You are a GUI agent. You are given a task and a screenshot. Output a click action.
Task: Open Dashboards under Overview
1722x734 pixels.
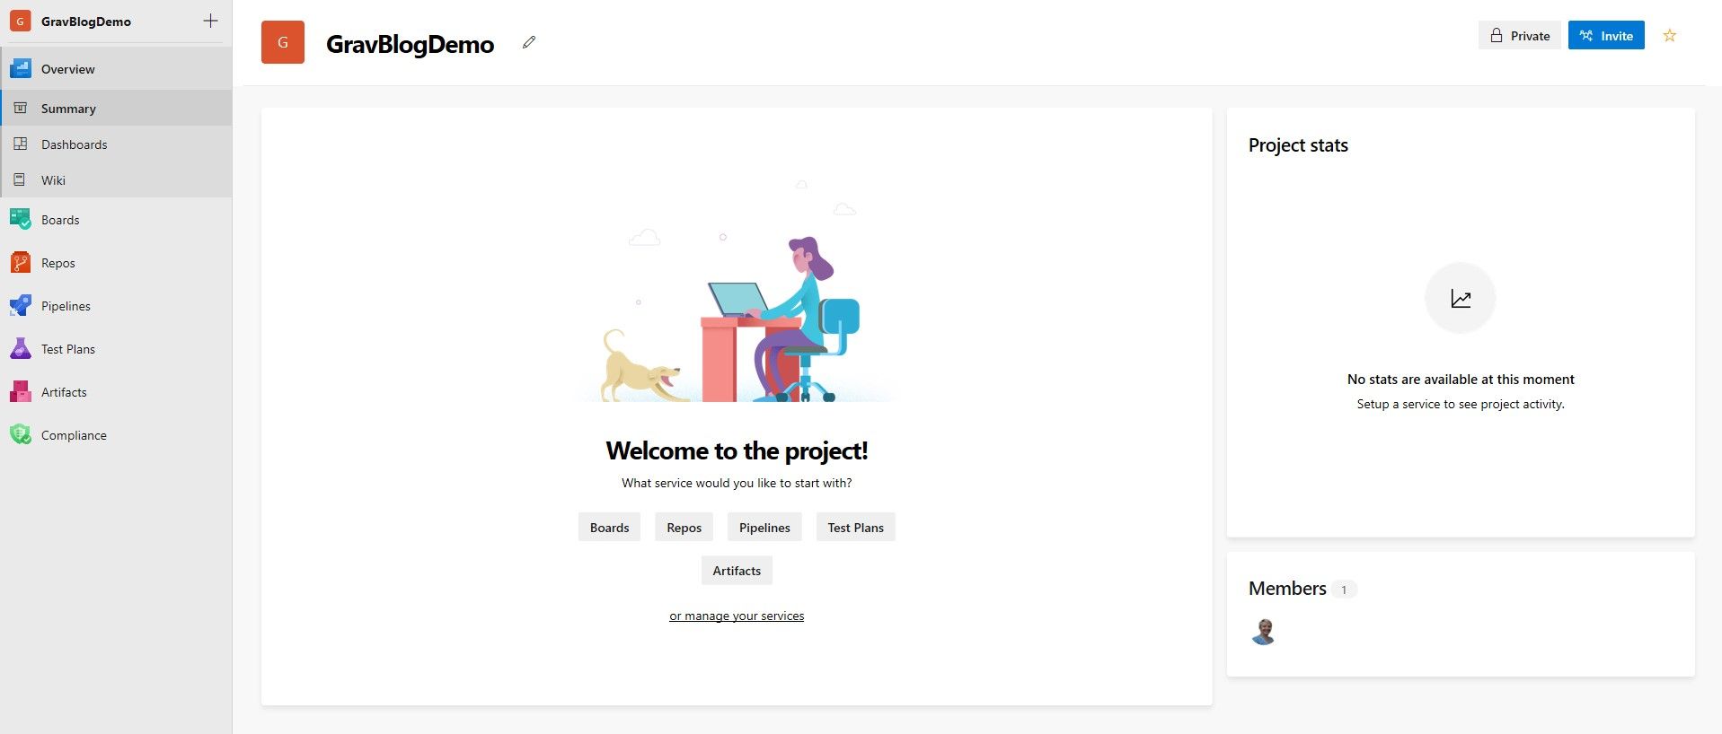click(74, 144)
